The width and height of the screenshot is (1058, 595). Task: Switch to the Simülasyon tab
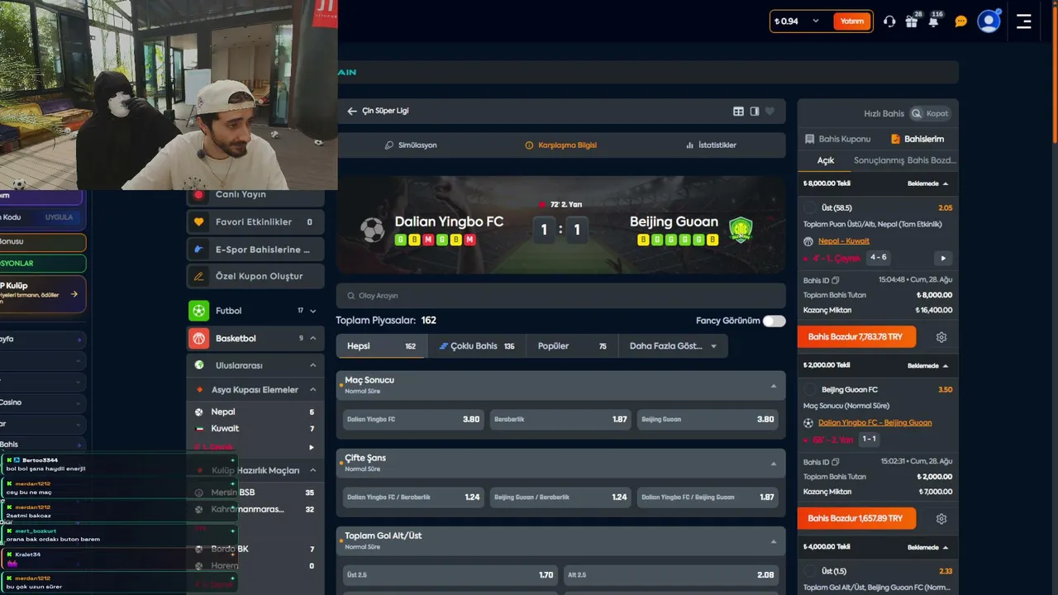(x=411, y=145)
